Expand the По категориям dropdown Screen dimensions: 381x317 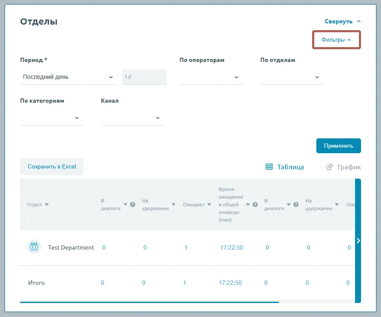click(x=52, y=118)
